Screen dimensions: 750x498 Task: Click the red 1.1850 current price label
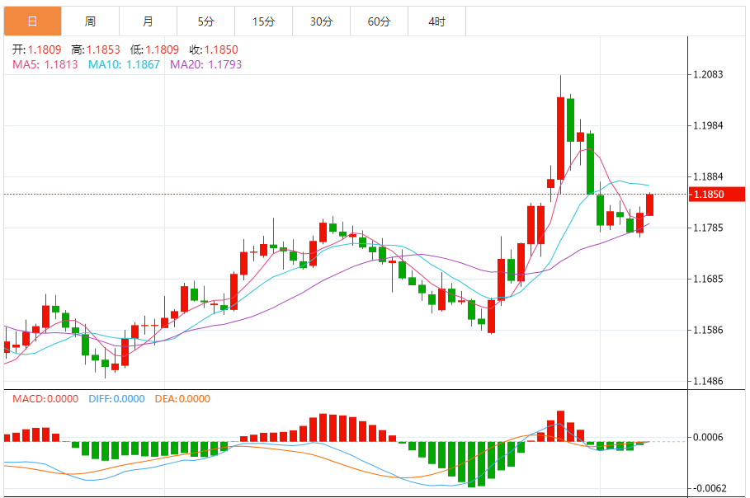(716, 194)
